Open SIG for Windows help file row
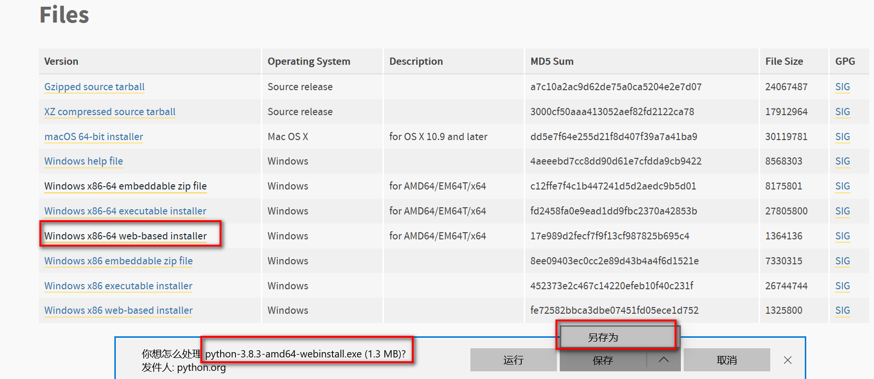Viewport: 874px width, 379px height. [x=842, y=161]
